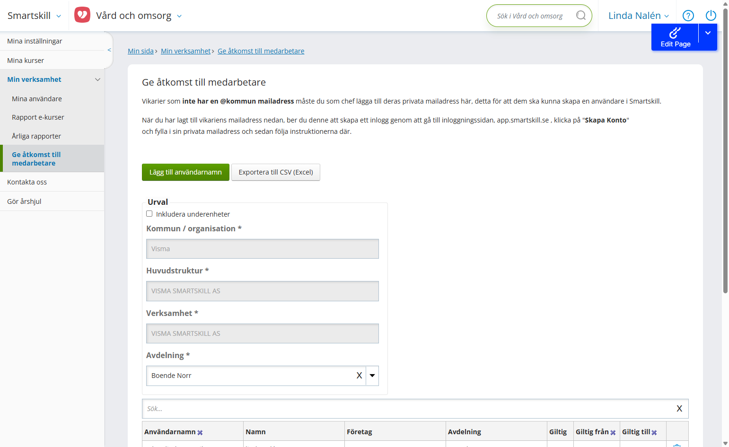Clear the table search box with its X
729x447 pixels.
tap(679, 409)
